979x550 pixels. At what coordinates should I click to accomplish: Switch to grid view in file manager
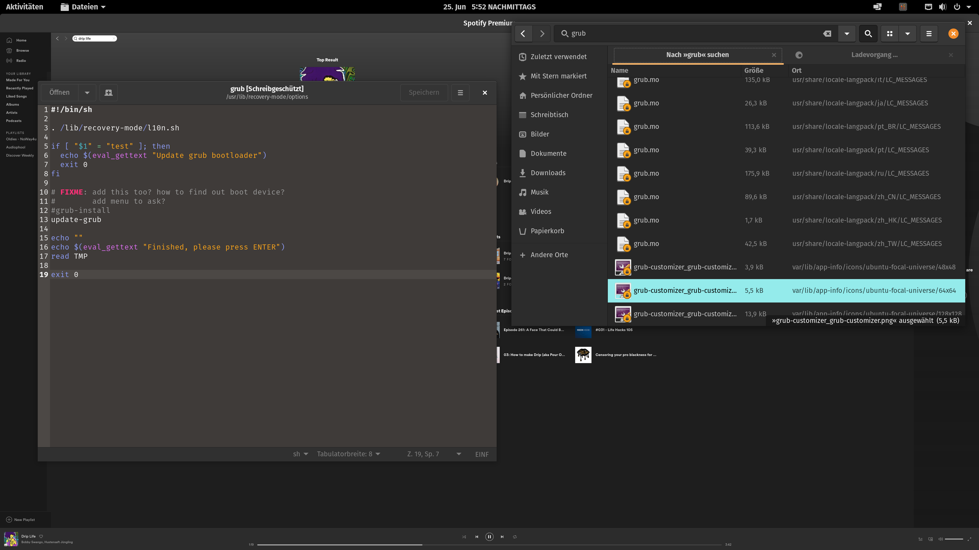(889, 33)
